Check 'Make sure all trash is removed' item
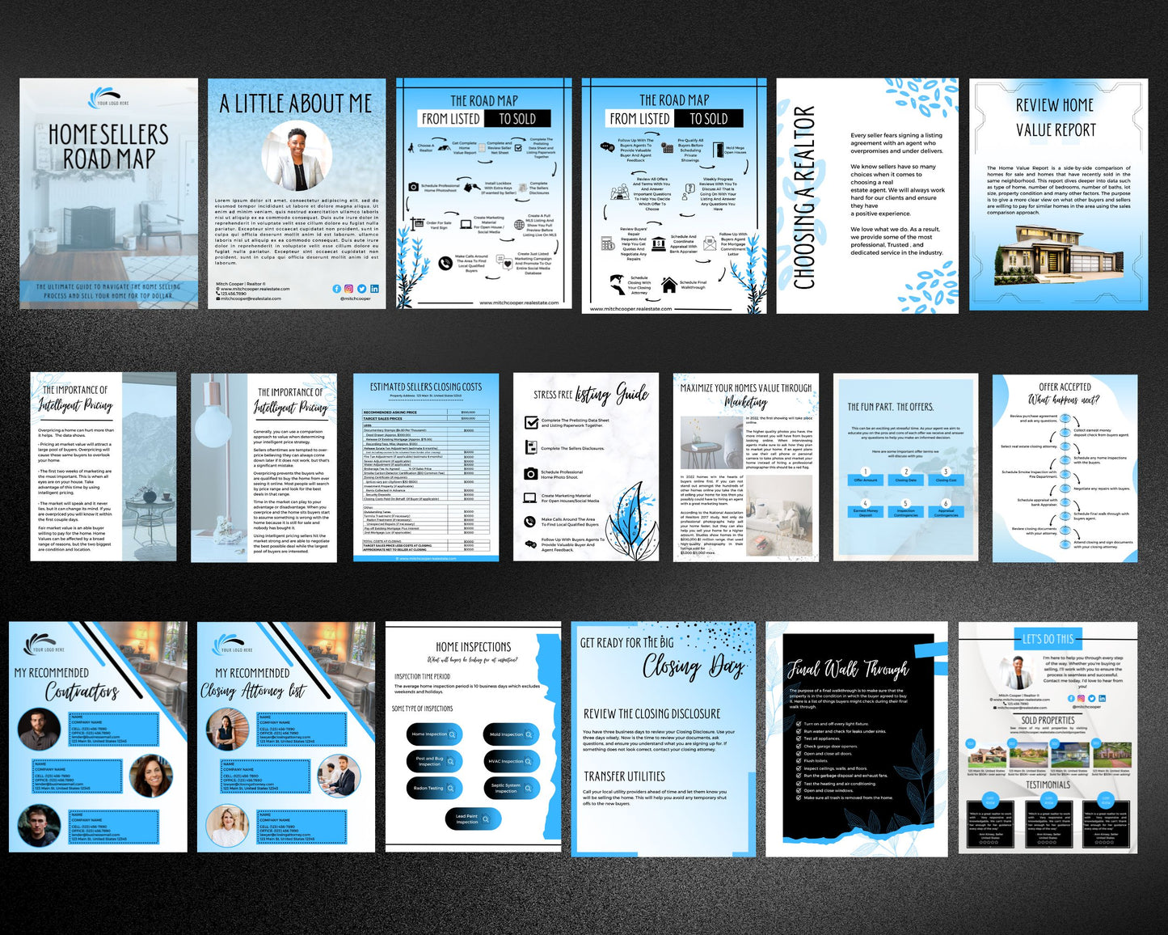The height and width of the screenshot is (935, 1168). (798, 797)
